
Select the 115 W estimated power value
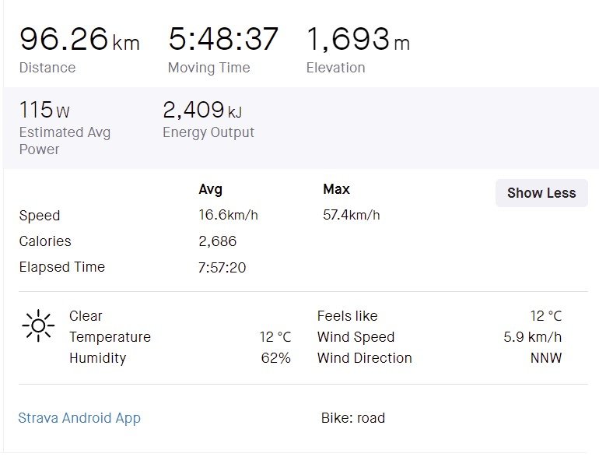pos(44,110)
